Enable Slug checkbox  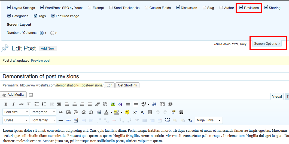(204, 8)
